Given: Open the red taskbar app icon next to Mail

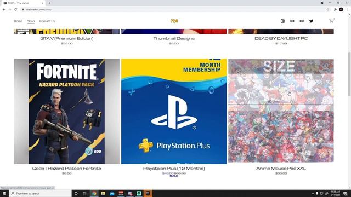Looking at the screenshot, I should pyautogui.click(x=121, y=193).
